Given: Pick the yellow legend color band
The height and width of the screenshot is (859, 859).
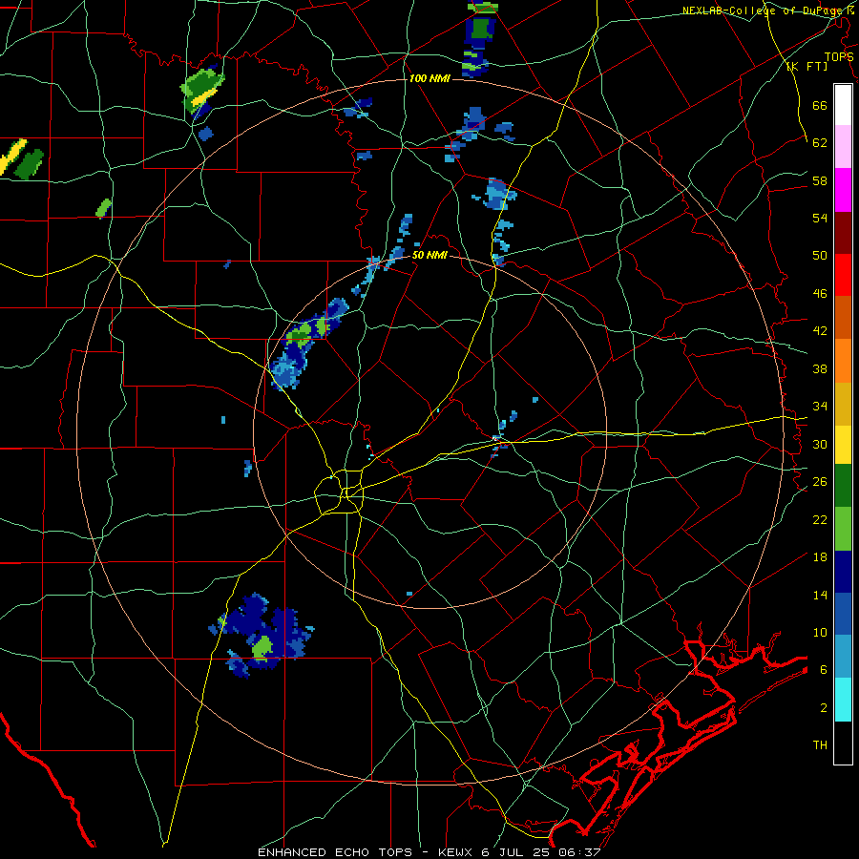Looking at the screenshot, I should 843,444.
